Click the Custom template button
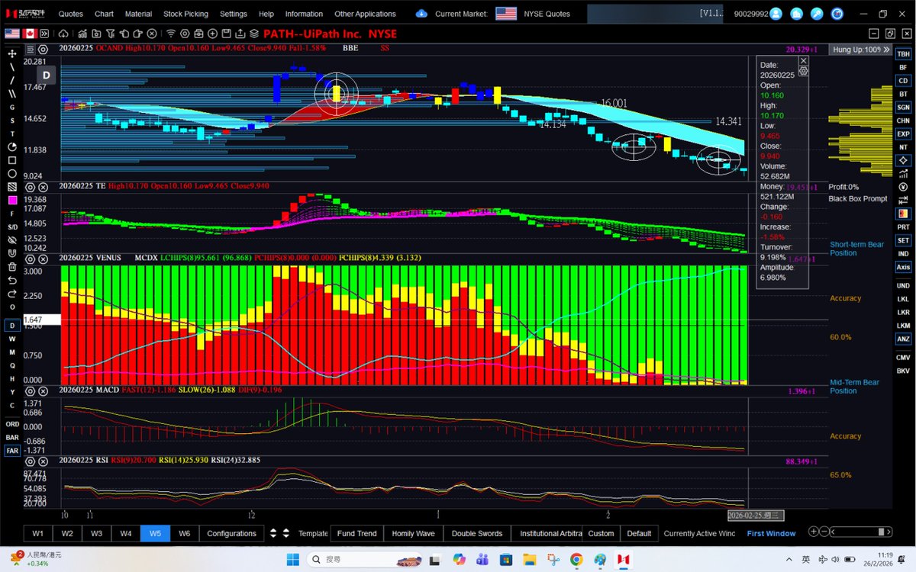The height and width of the screenshot is (572, 916). tap(601, 533)
